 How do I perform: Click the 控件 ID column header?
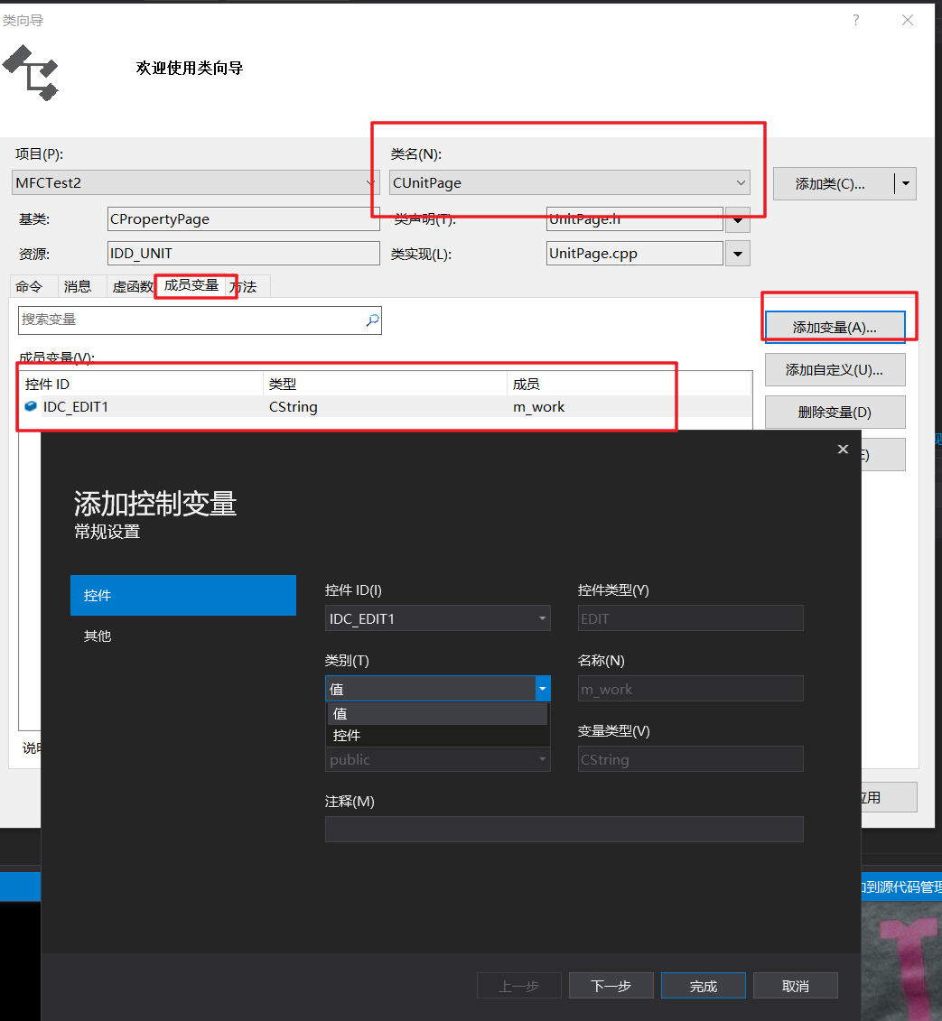(142, 385)
